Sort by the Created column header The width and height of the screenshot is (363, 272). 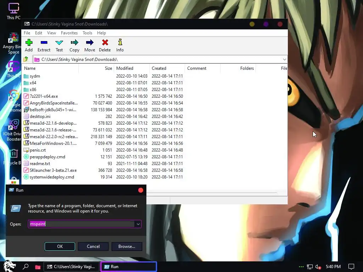click(x=167, y=68)
